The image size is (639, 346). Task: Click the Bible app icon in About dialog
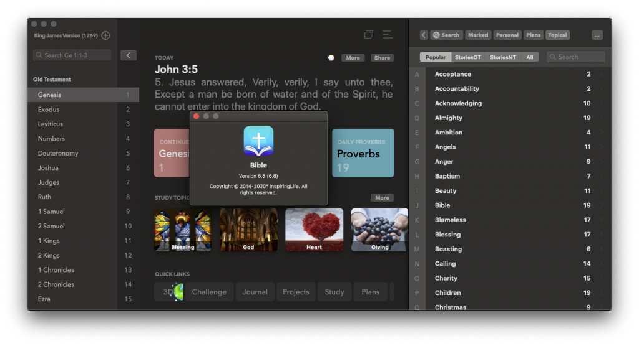259,141
